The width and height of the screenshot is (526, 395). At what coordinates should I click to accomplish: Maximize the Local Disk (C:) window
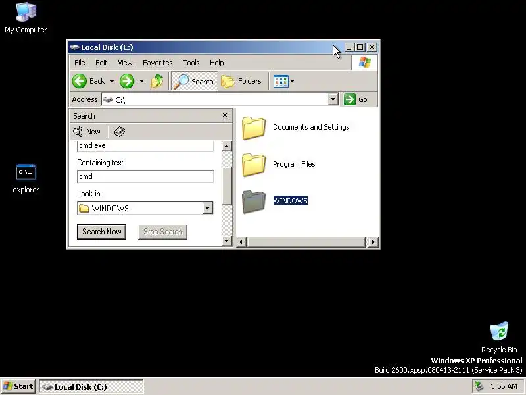click(x=360, y=47)
